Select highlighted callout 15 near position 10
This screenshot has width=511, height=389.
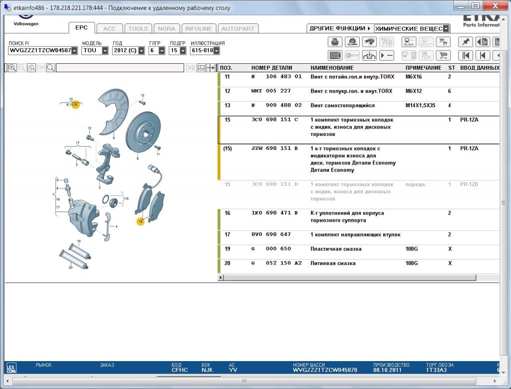(x=76, y=105)
